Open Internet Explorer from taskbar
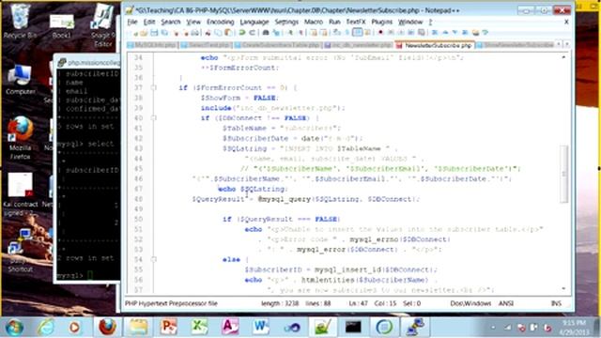Screen dimensions: 601x338 45,327
